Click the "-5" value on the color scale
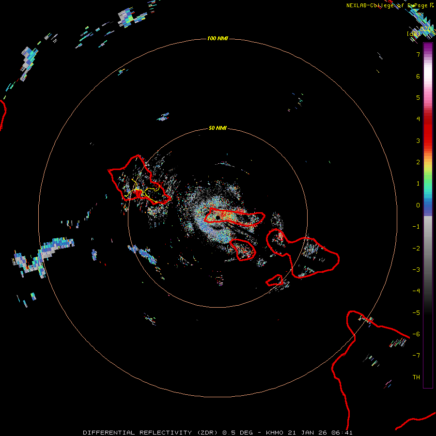Viewport: 436px width, 436px height. [416, 313]
